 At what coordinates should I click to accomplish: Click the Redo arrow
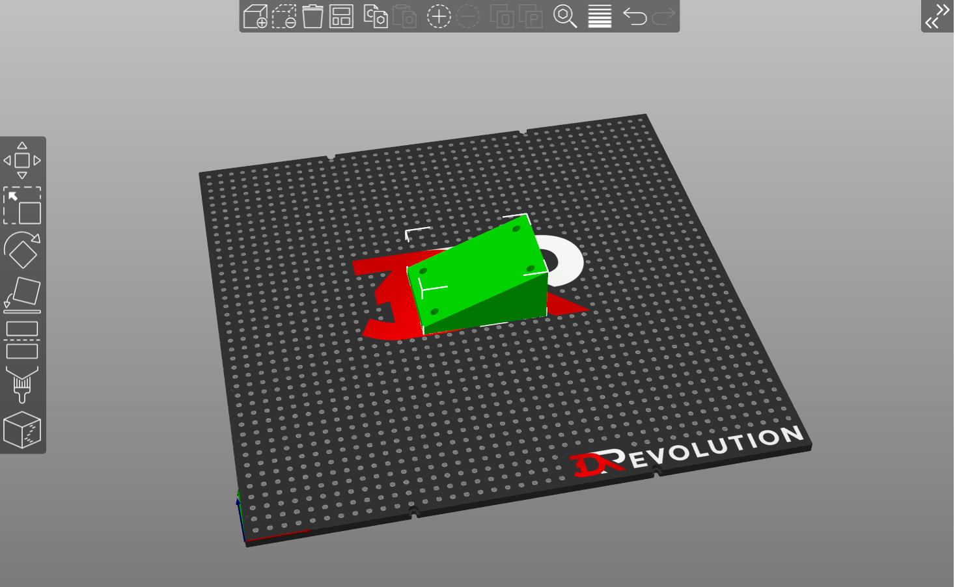663,16
